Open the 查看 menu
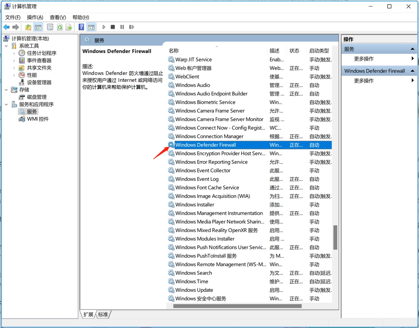 tap(57, 17)
